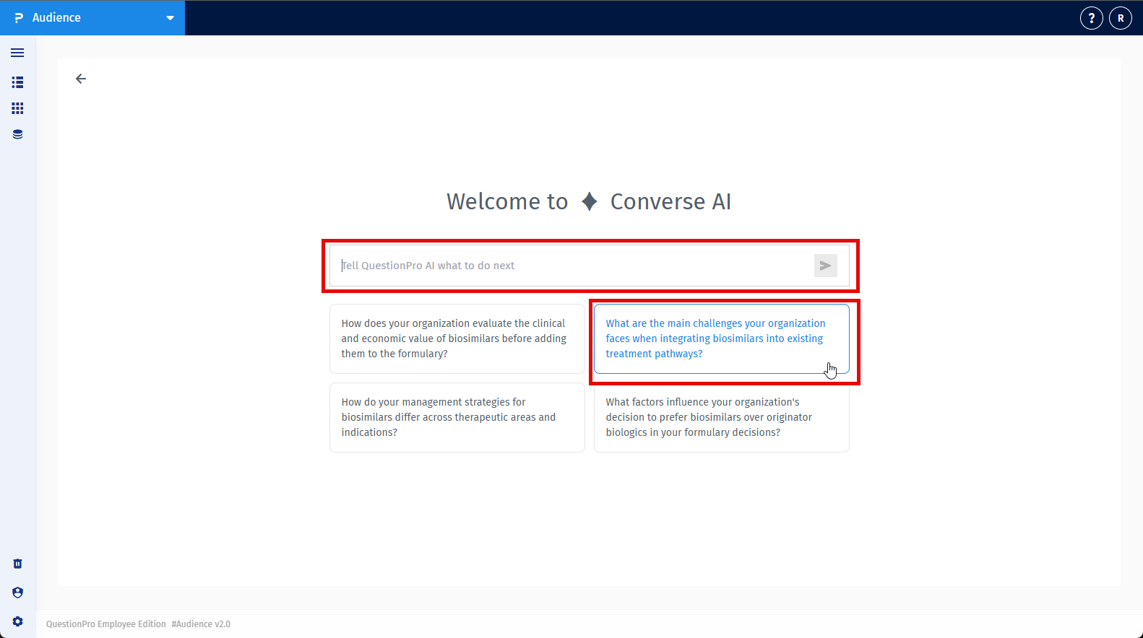Image resolution: width=1143 pixels, height=638 pixels.
Task: Open the bulleted list sidebar icon
Action: (17, 82)
